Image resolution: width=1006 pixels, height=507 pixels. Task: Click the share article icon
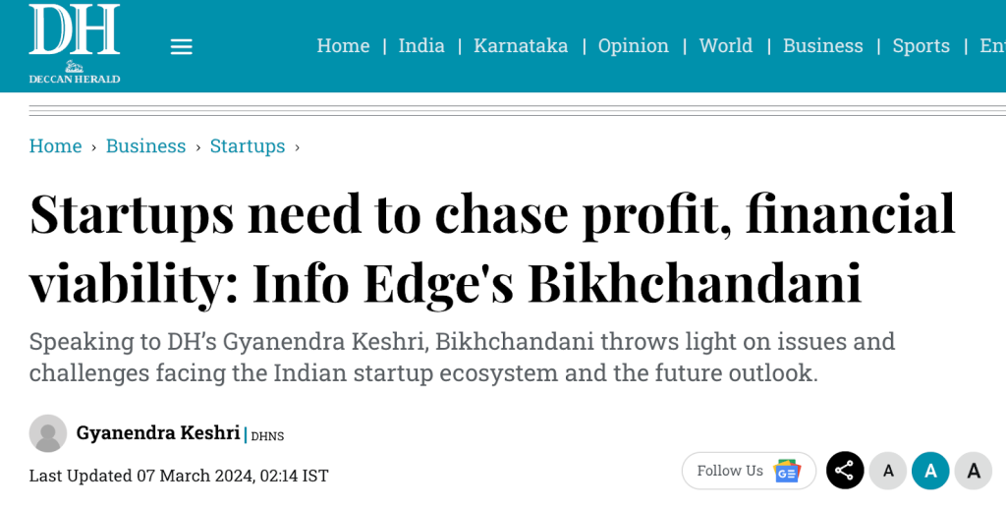(844, 471)
